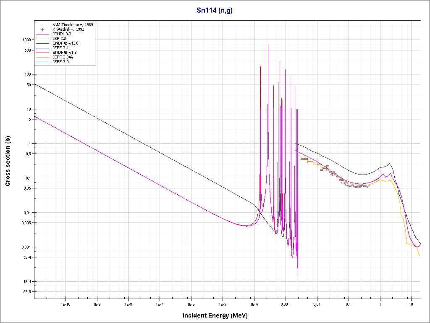Select the V.M.Timokhov+, 1989 legend entry

[73, 25]
